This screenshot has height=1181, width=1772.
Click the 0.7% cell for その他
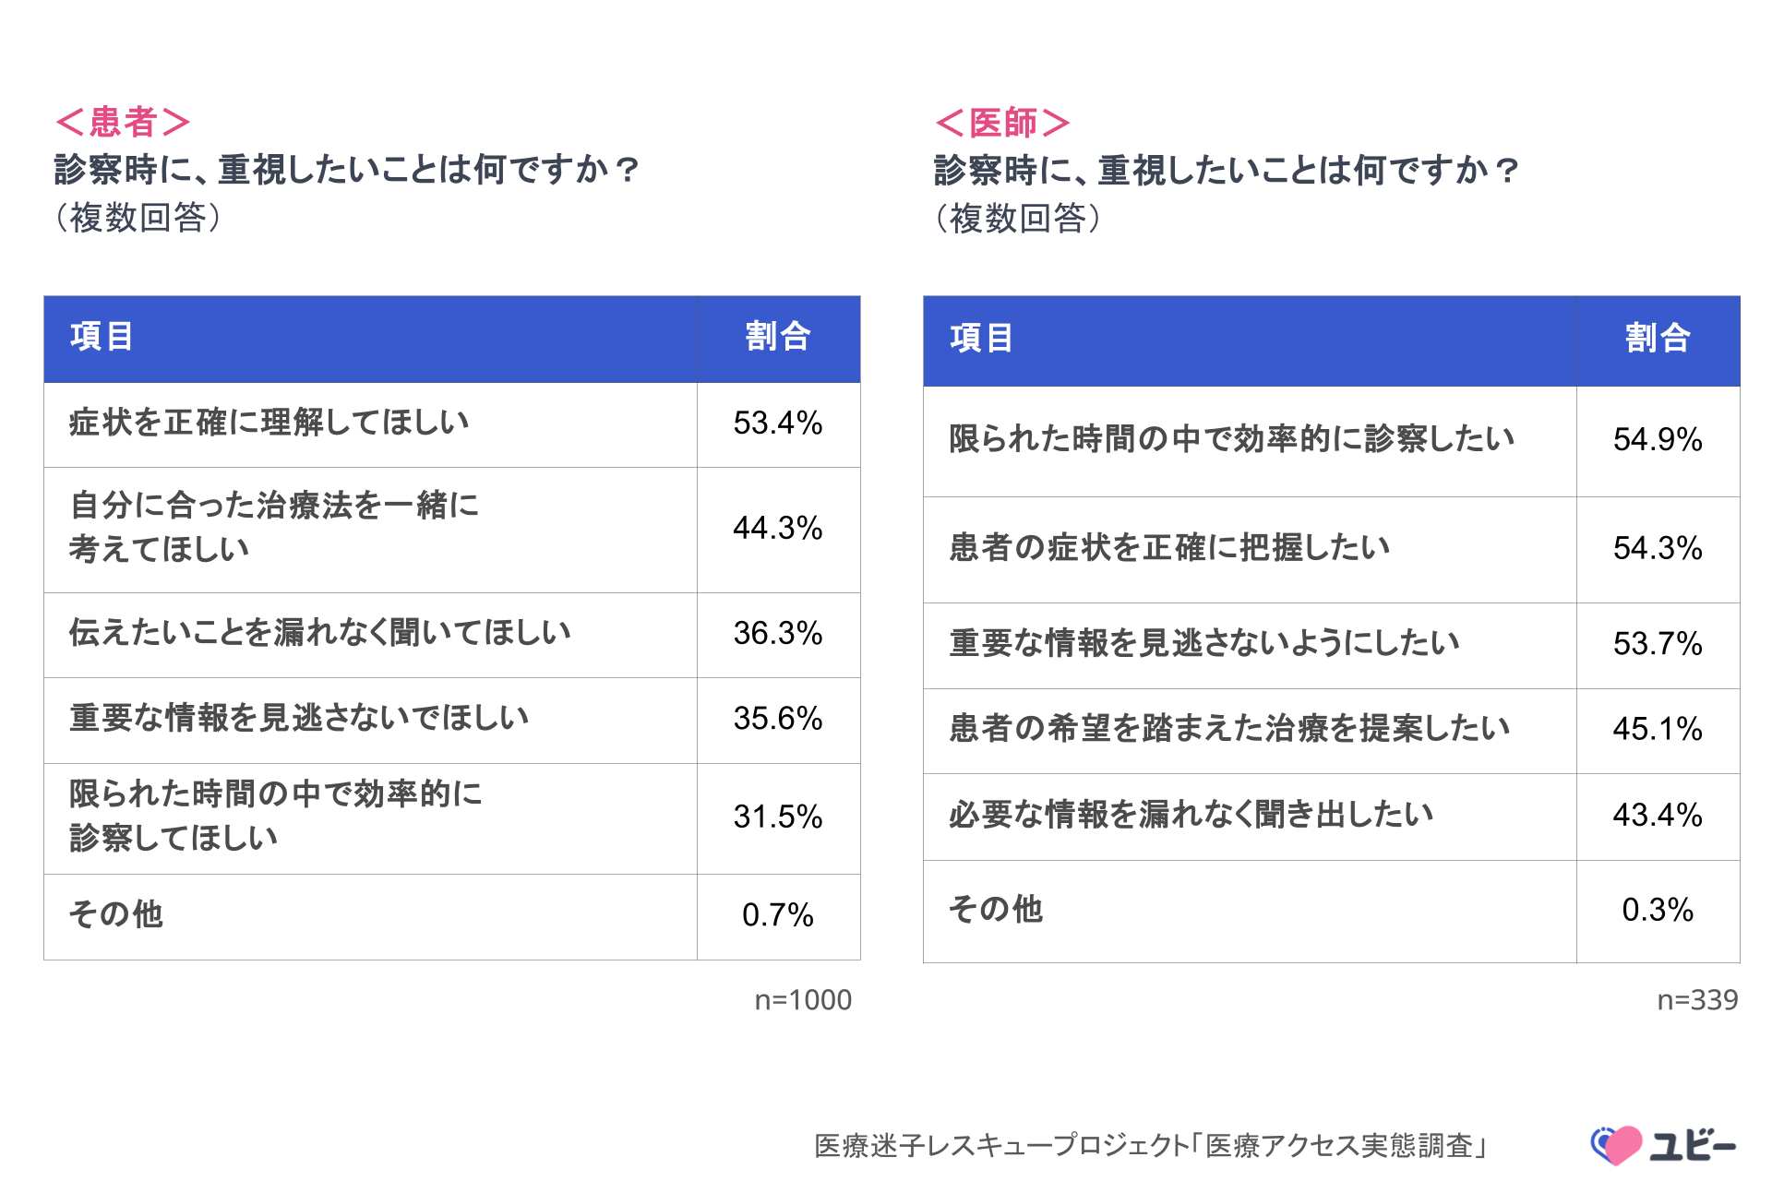778,915
